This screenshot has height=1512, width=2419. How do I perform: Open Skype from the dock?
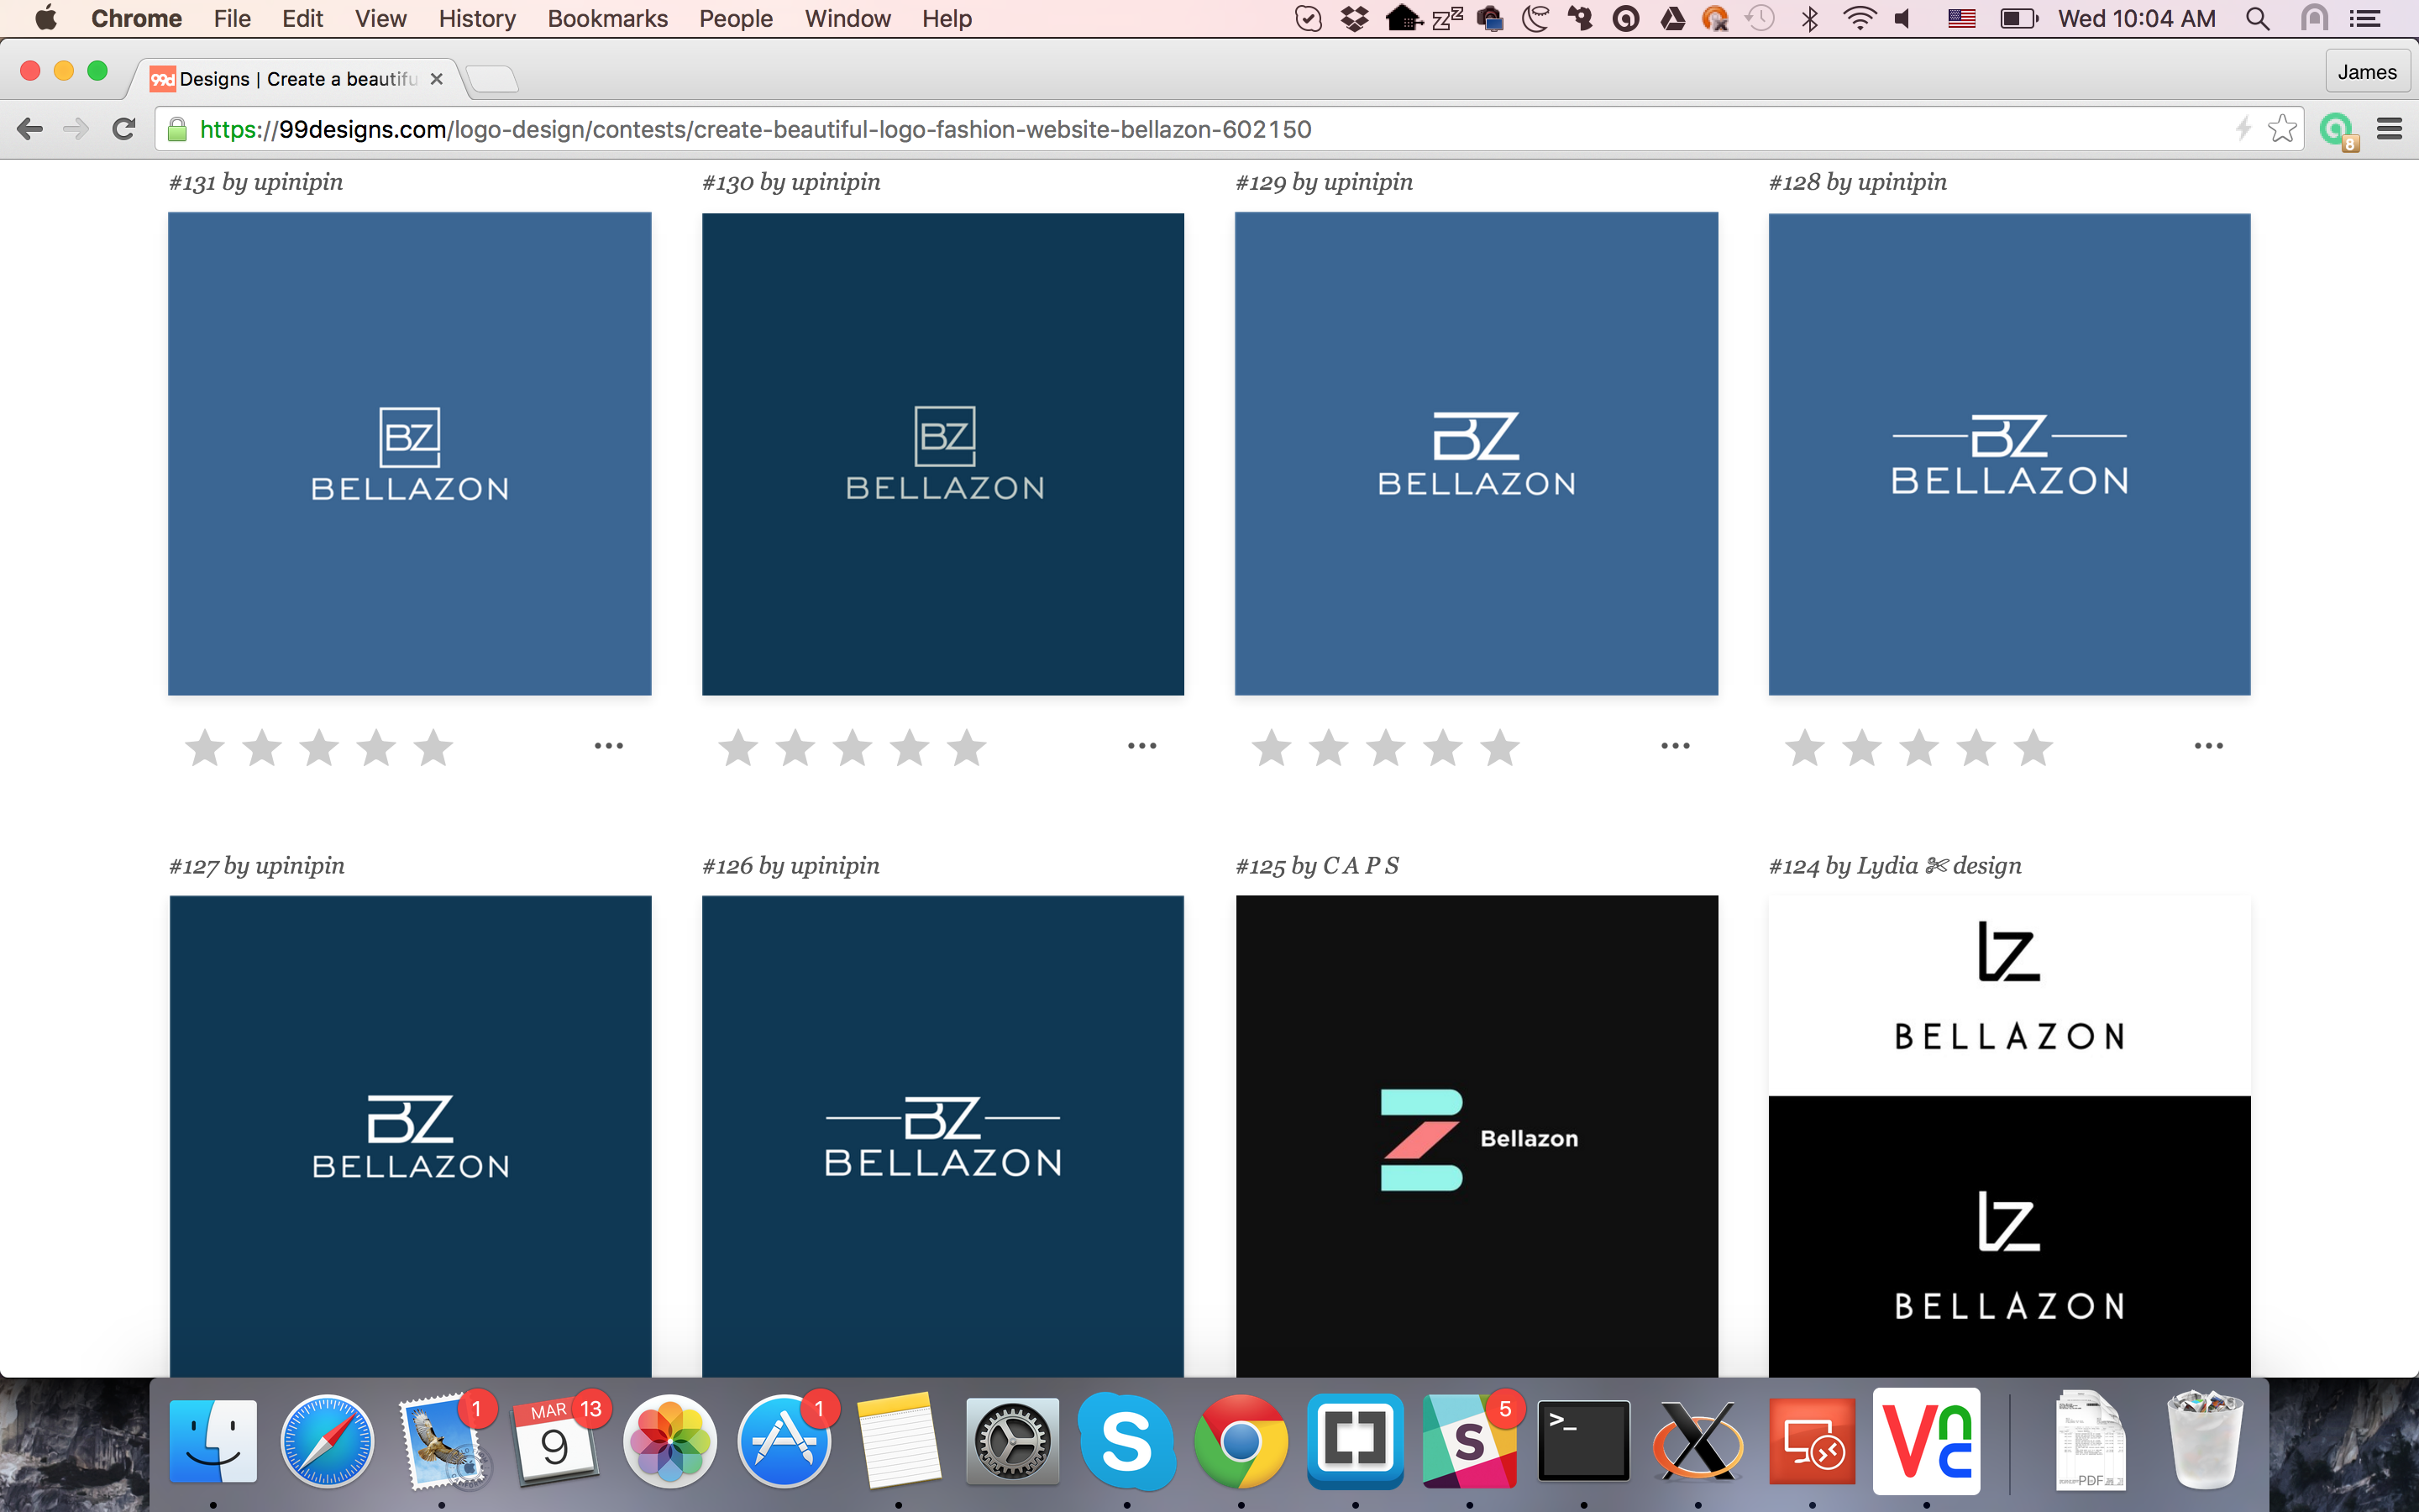[1126, 1441]
